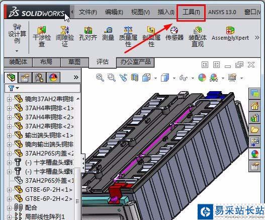Select the ConfigurationManager tab icon
Viewport: 265px width, 220px height.
[x=39, y=78]
